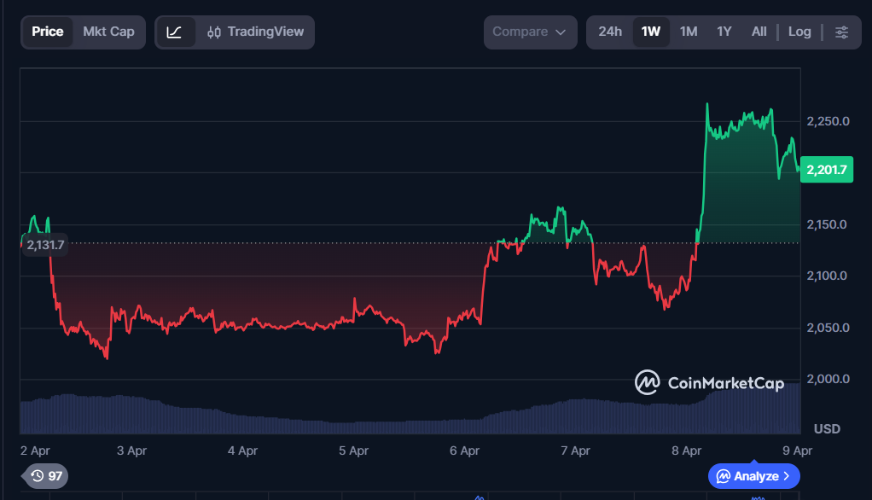
Task: Switch to TradingView candlestick chart
Action: pos(256,32)
